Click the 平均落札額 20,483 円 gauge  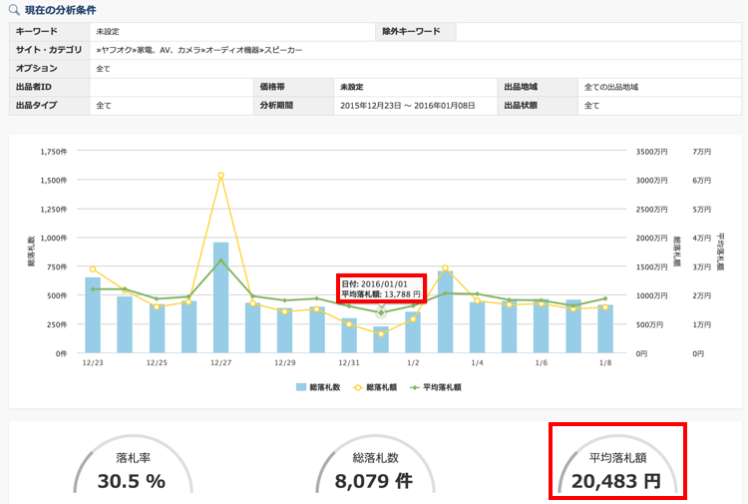coord(617,471)
